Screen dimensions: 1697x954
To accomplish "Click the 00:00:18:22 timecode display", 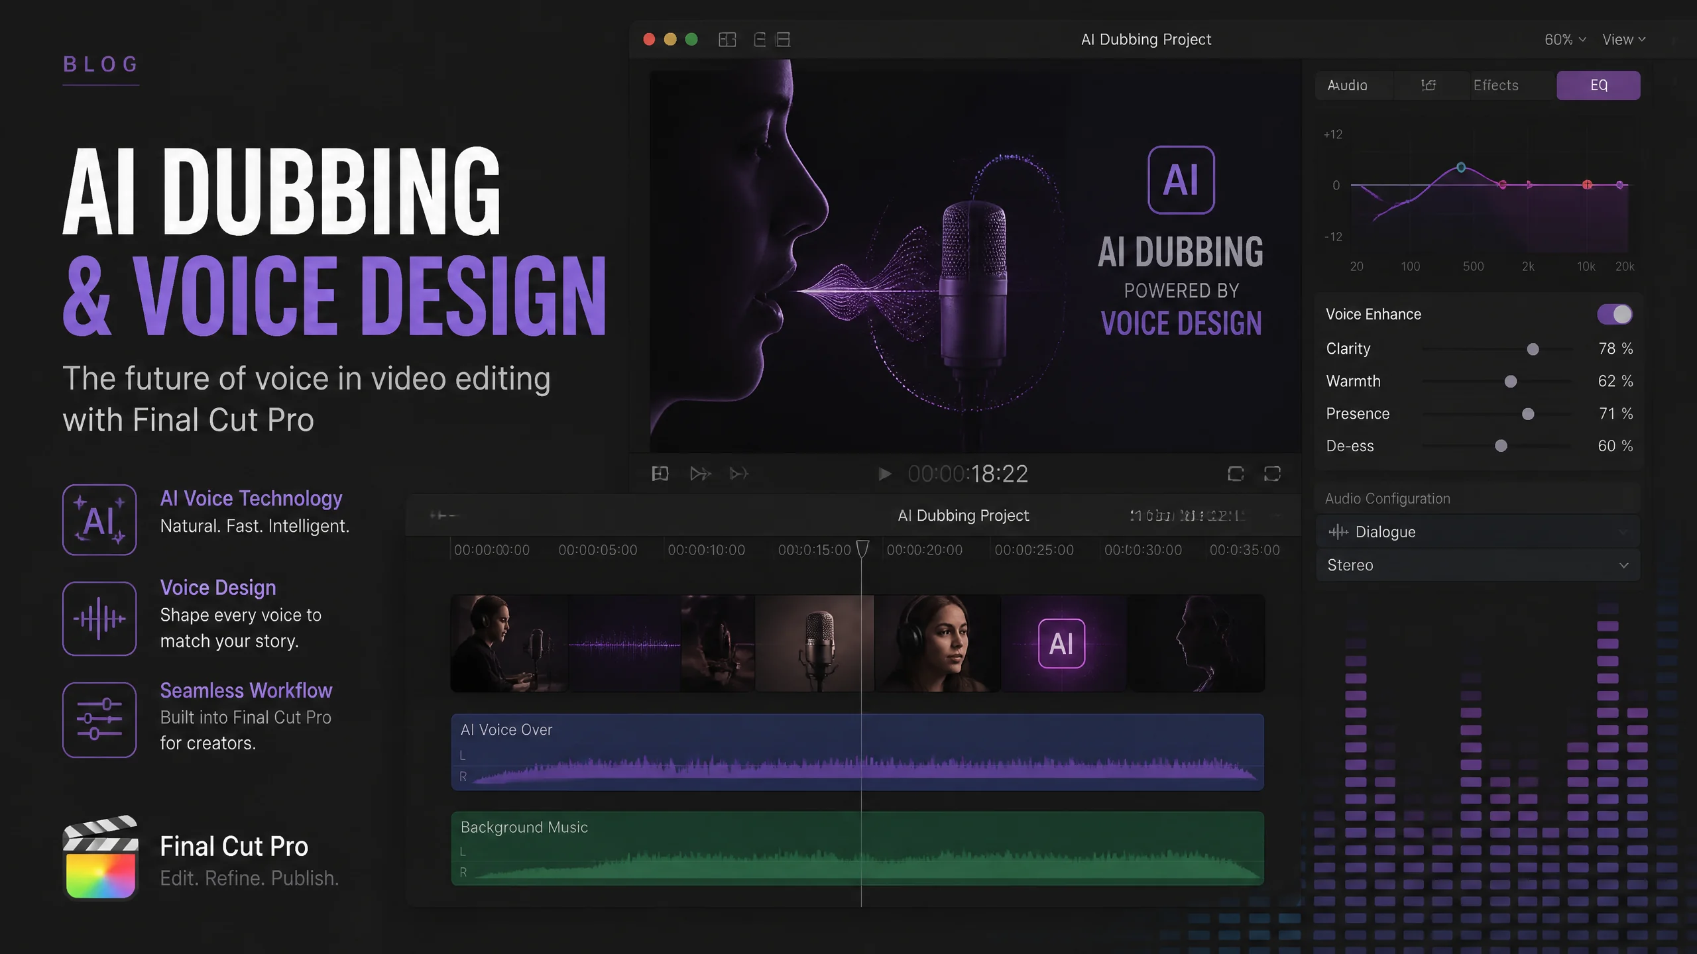I will [967, 474].
